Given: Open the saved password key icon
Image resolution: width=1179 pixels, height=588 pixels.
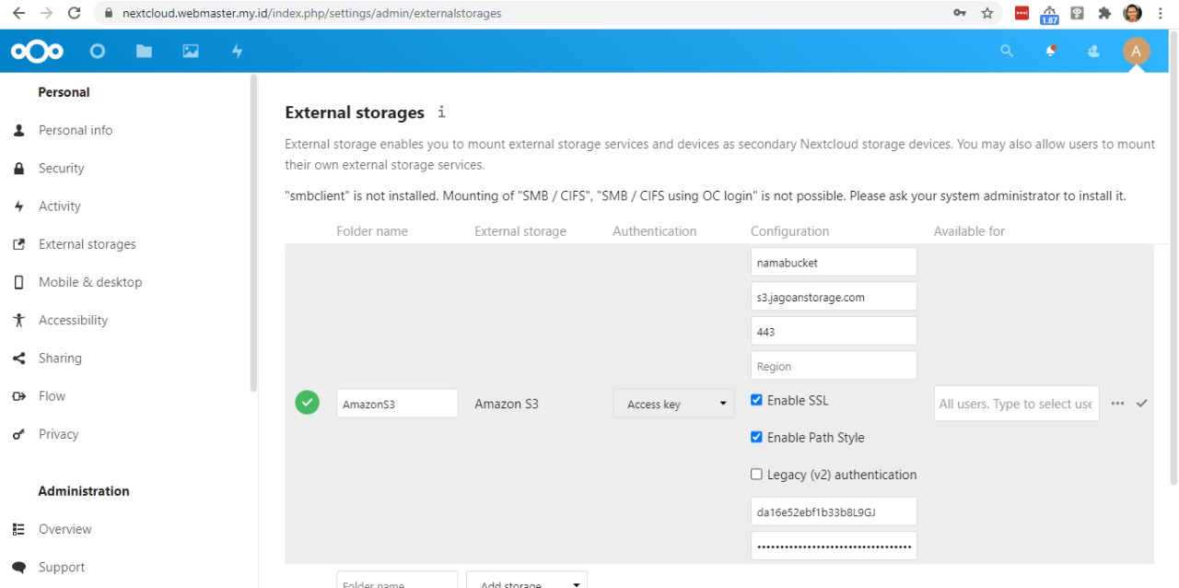Looking at the screenshot, I should (960, 13).
